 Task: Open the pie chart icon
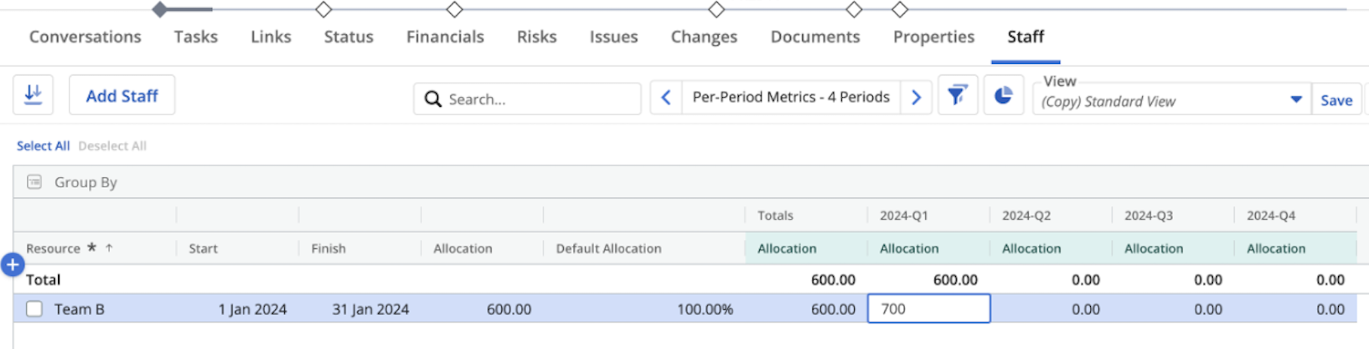click(1003, 96)
